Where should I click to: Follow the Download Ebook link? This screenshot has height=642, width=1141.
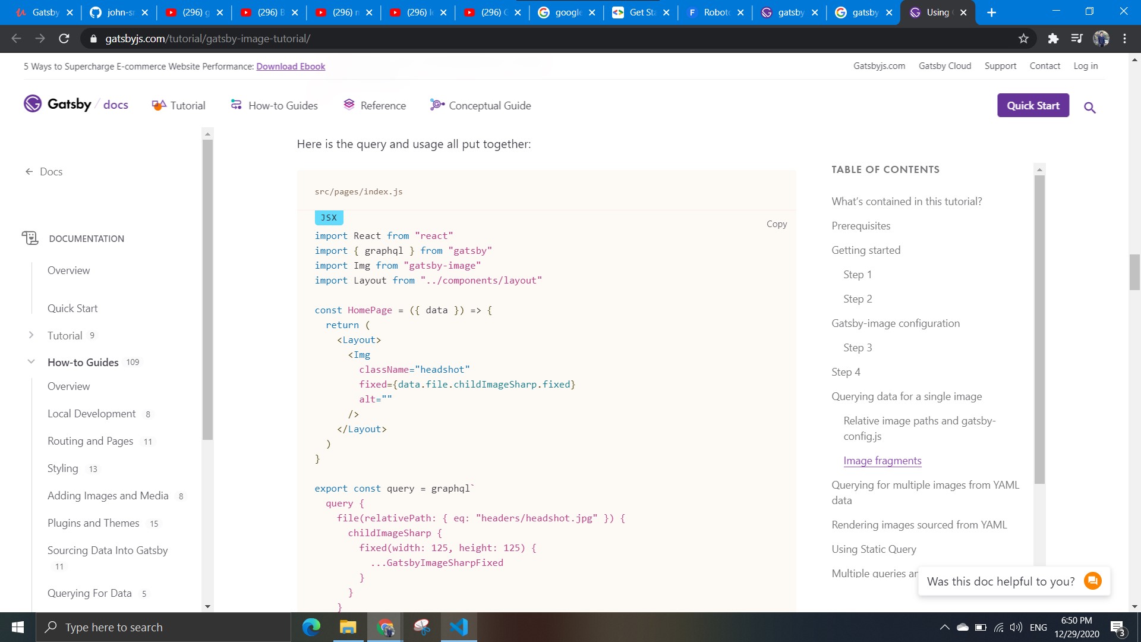pos(291,67)
